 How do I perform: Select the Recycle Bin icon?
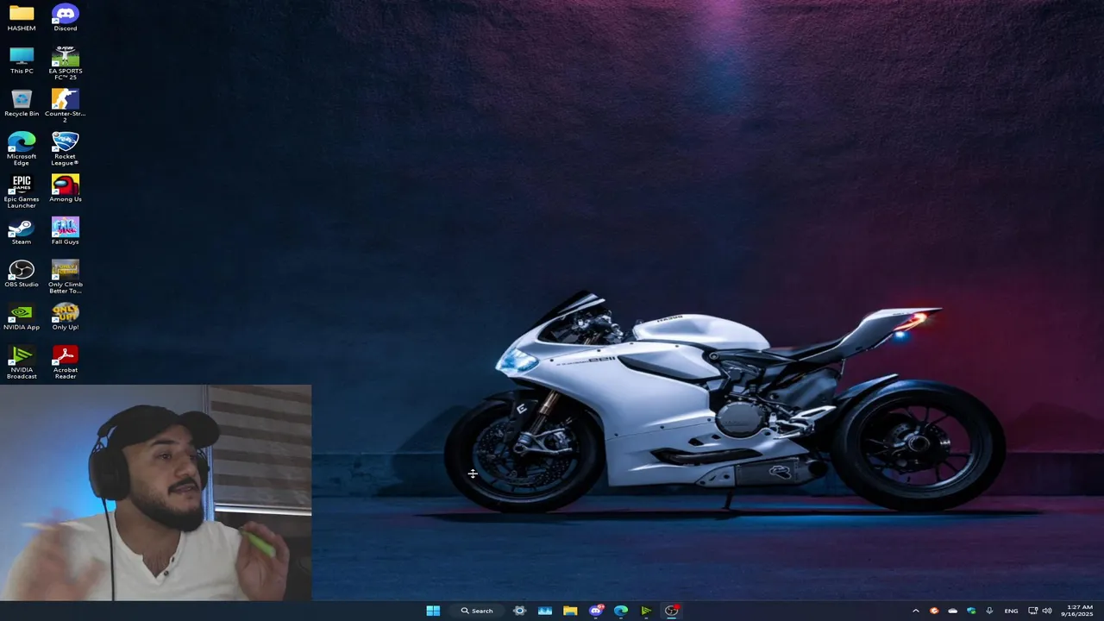coord(22,103)
